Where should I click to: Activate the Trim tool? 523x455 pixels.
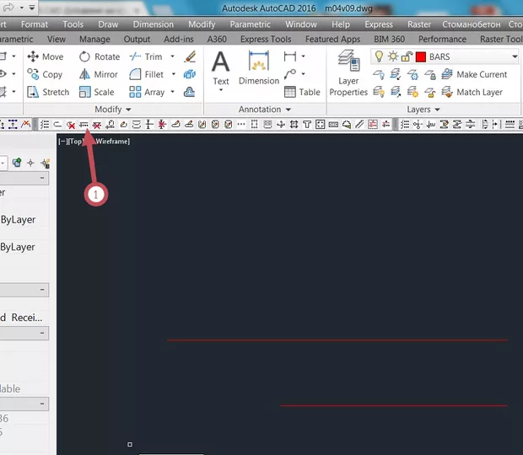click(x=146, y=56)
